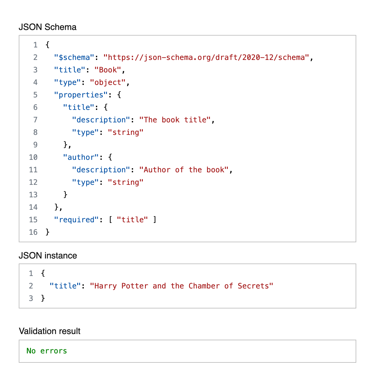Screen dimensions: 375x384
Task: Click line number 3 in instance editor
Action: tap(31, 298)
